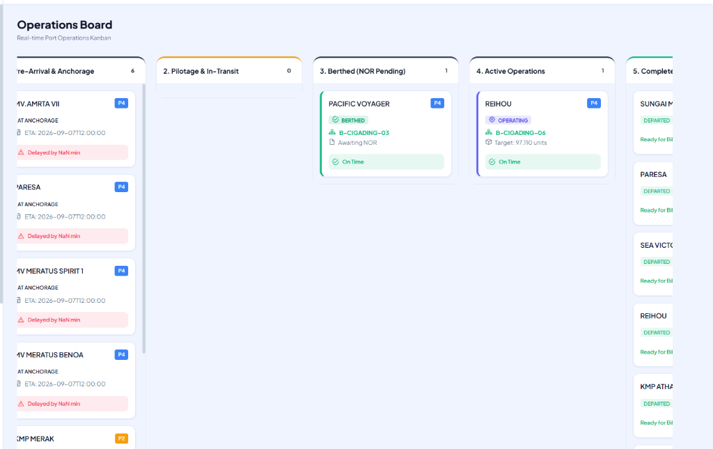Open the PACIFIC VOYAGER card title
713x449 pixels.
(359, 104)
